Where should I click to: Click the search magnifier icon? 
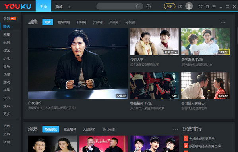coord(138,6)
